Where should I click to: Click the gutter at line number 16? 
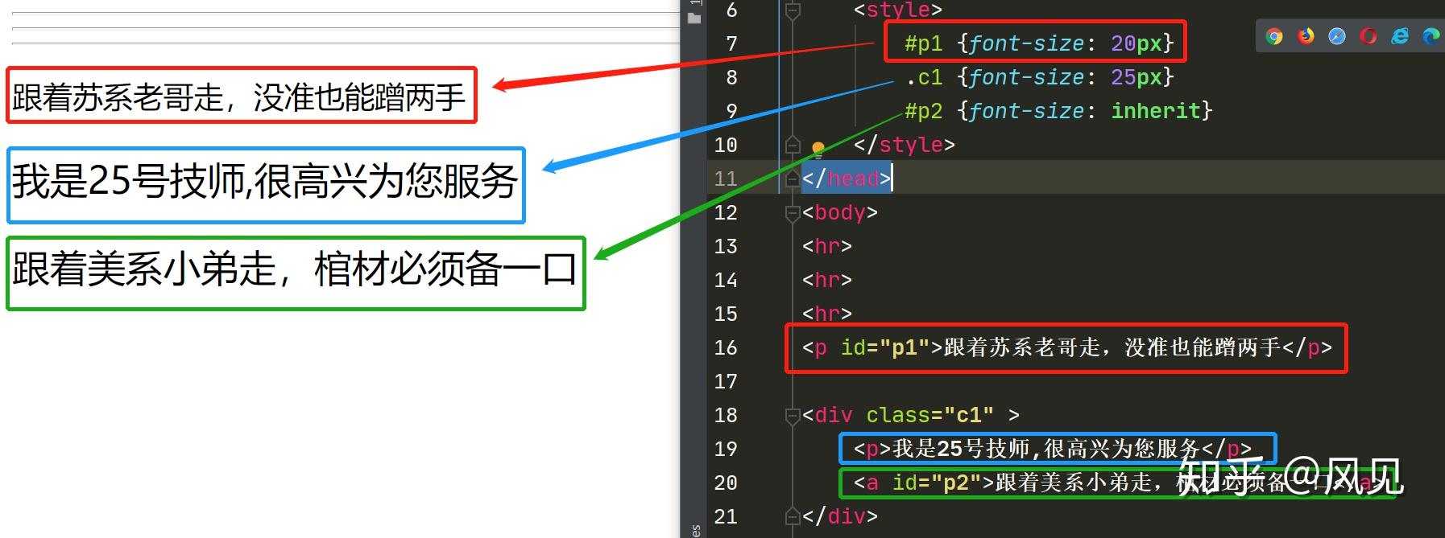pyautogui.click(x=725, y=347)
